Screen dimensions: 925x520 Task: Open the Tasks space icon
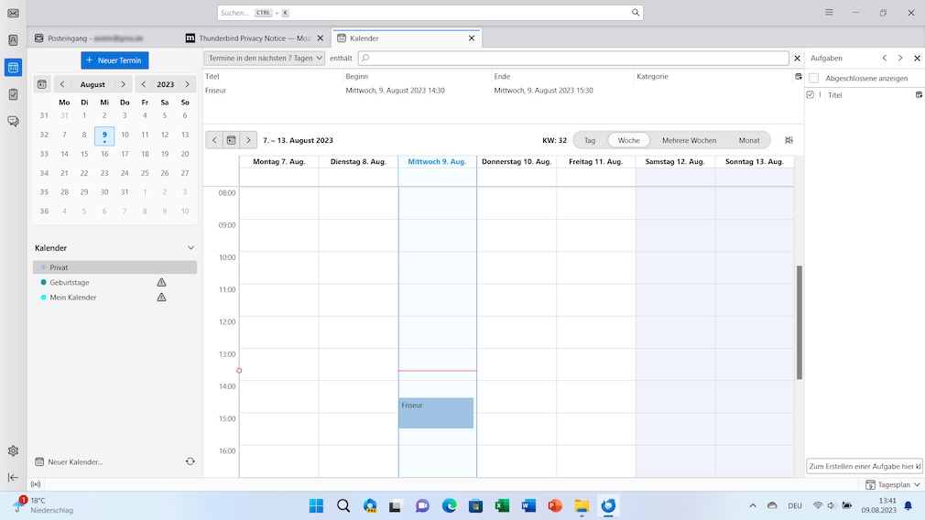13,94
